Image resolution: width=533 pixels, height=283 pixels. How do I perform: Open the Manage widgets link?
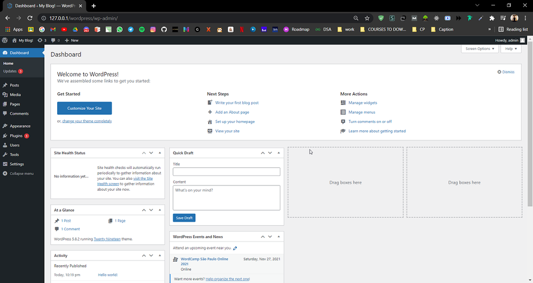tap(363, 103)
